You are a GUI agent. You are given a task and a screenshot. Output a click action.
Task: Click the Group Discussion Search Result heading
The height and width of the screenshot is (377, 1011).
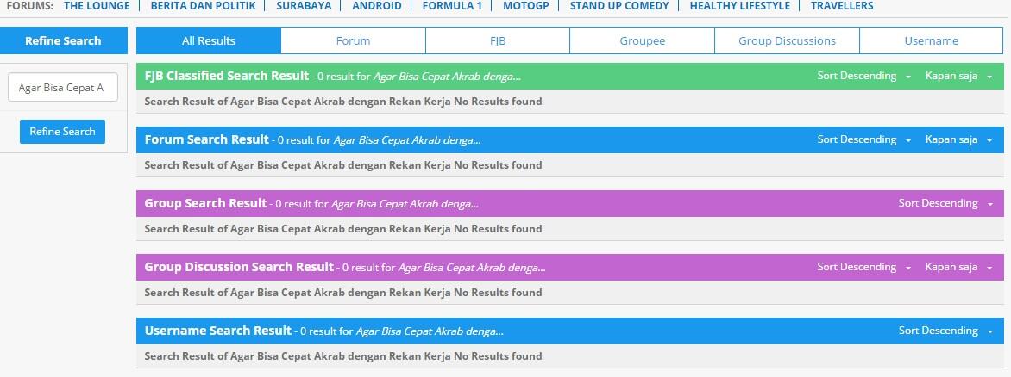tap(239, 267)
